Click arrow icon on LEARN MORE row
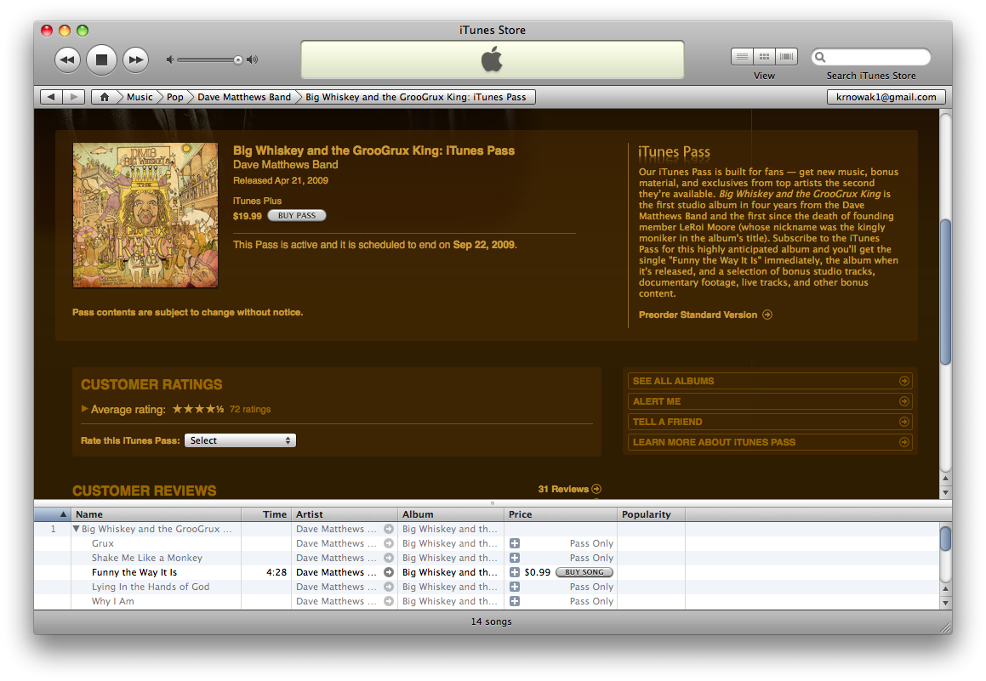The height and width of the screenshot is (681, 986). (904, 442)
